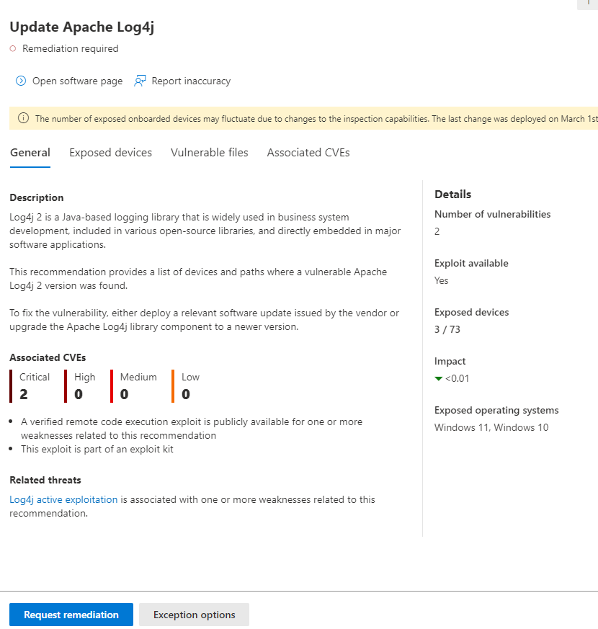Click the Exploit available value showing Yes
The width and height of the screenshot is (598, 629).
coord(441,280)
